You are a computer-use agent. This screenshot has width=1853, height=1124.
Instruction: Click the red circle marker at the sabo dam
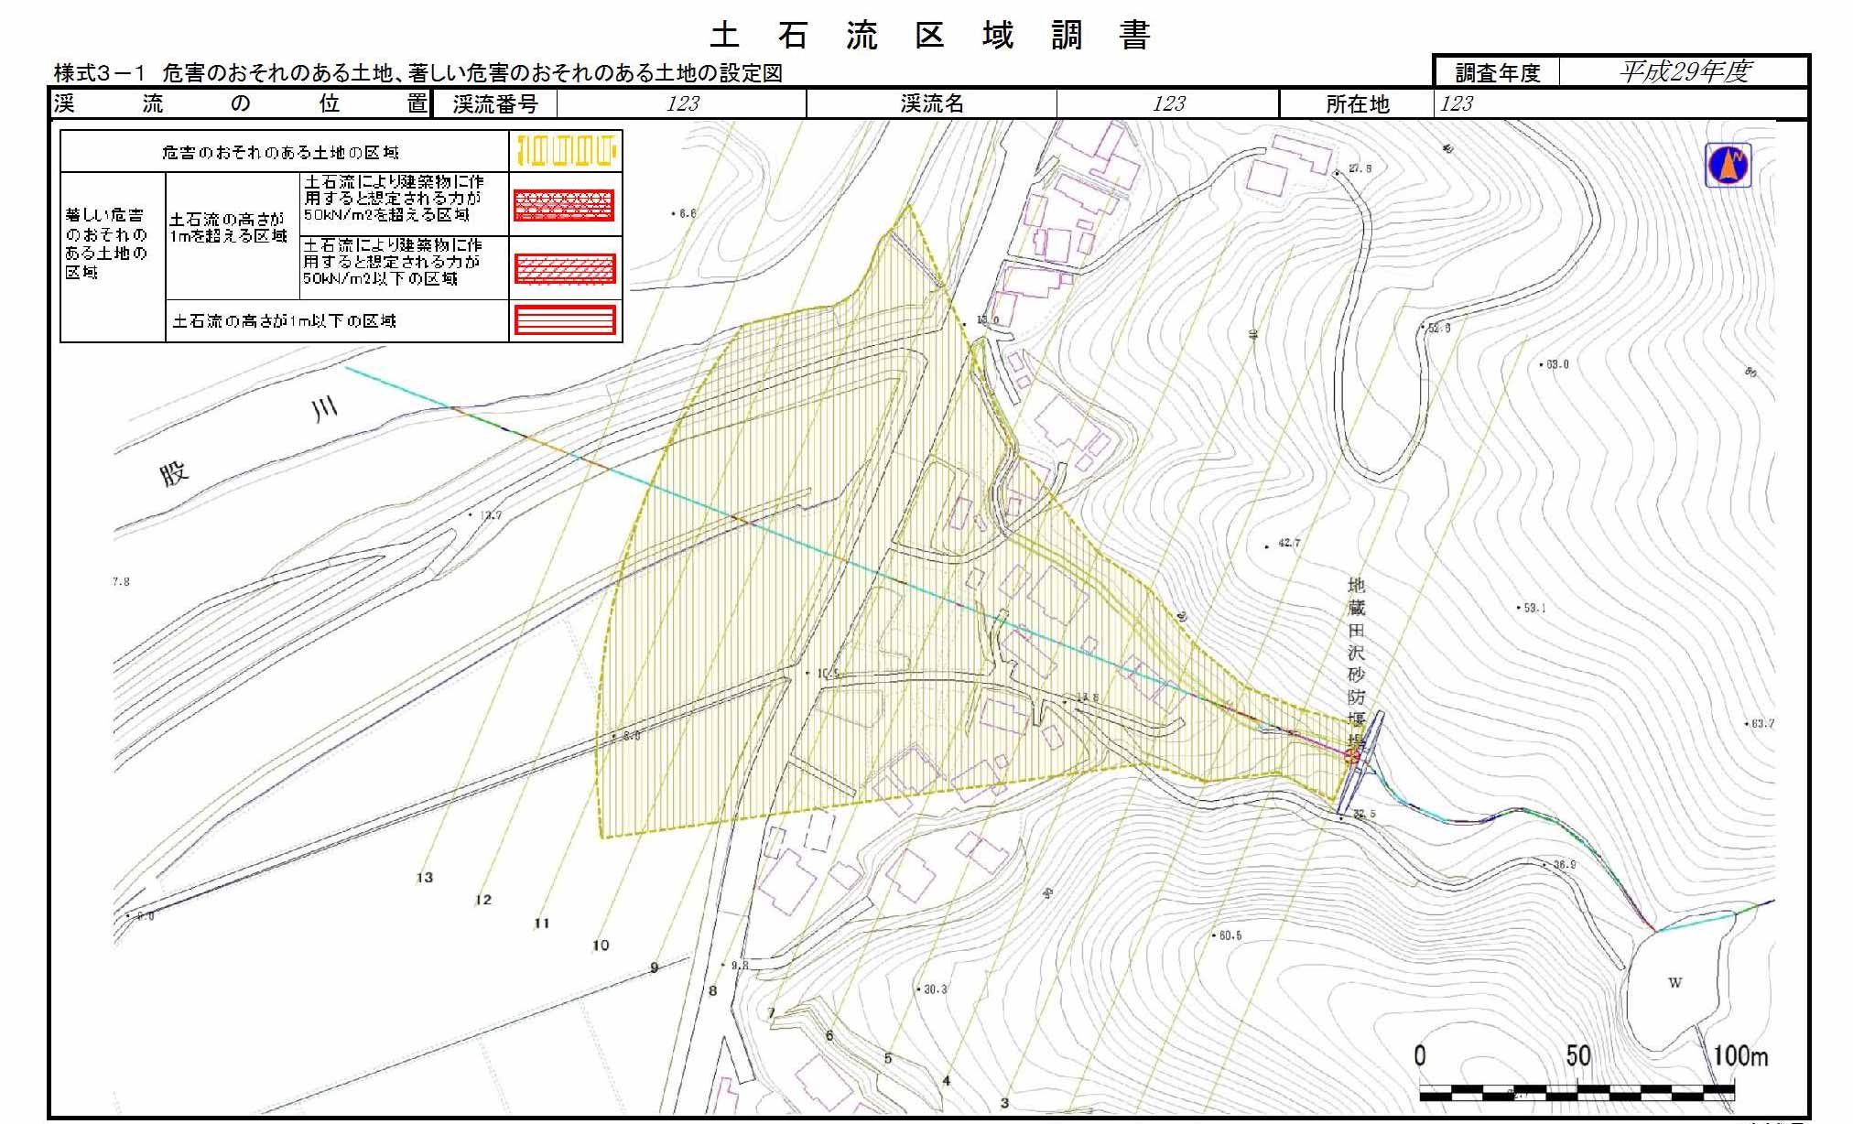[1351, 755]
